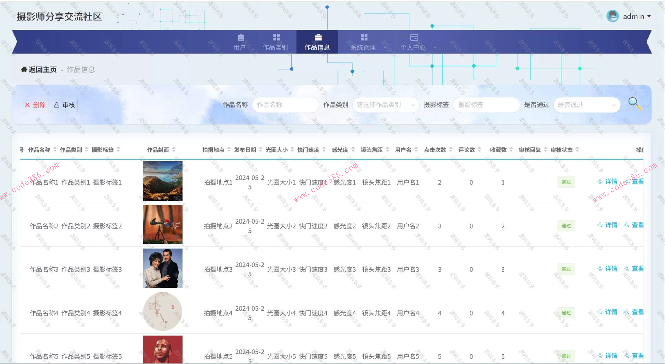Expand the 是否通过 filter dropdown
Image resolution: width=665 pixels, height=364 pixels.
click(587, 105)
